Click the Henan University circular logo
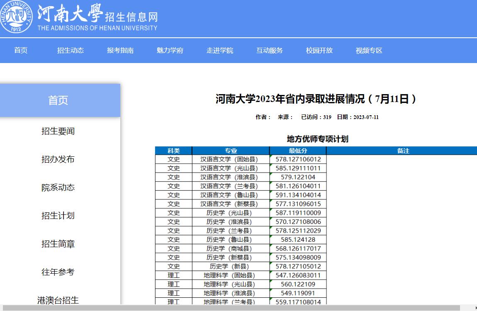This screenshot has height=311, width=477. pos(16,17)
